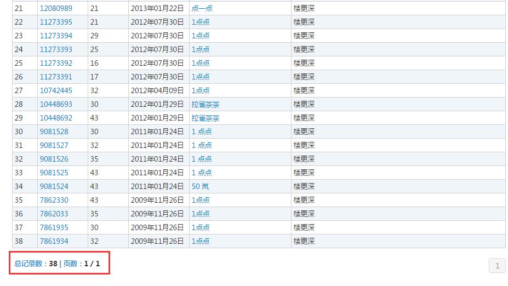Select the total records text 总记录数:38
Image resolution: width=508 pixels, height=286 pixels.
pyautogui.click(x=36, y=264)
